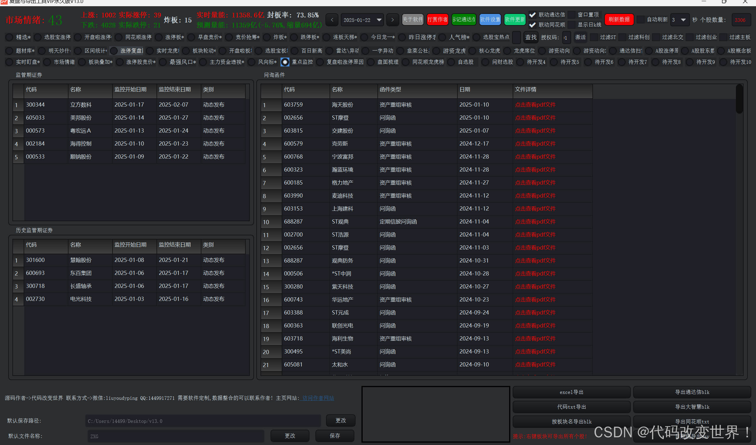Check the 过滤ST filter checkbox
The width and height of the screenshot is (756, 445).
click(x=593, y=37)
